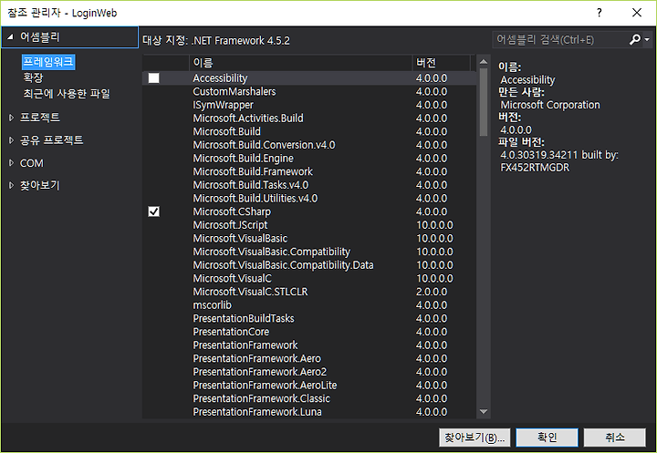Cancel with the 취소 button
The height and width of the screenshot is (453, 657).
(615, 438)
